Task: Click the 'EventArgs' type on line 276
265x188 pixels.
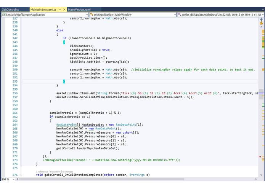Action: [x=137, y=175]
